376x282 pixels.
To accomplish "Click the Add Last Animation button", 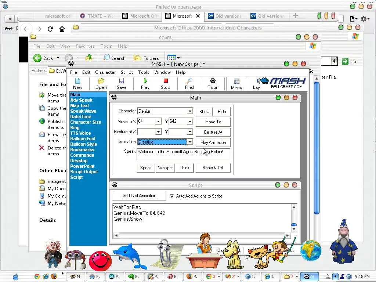I will pos(139,196).
